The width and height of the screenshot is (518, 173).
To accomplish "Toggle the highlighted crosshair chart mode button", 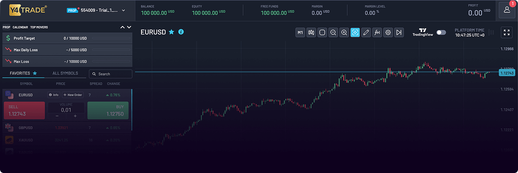I will 355,32.
